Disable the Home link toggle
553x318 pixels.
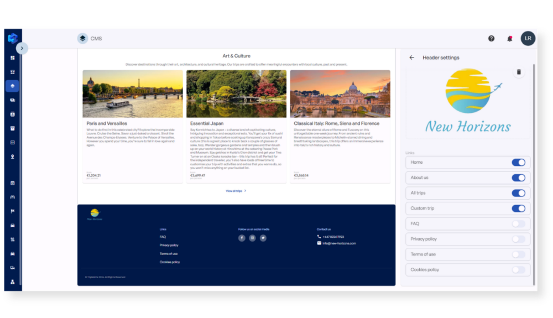pyautogui.click(x=519, y=162)
